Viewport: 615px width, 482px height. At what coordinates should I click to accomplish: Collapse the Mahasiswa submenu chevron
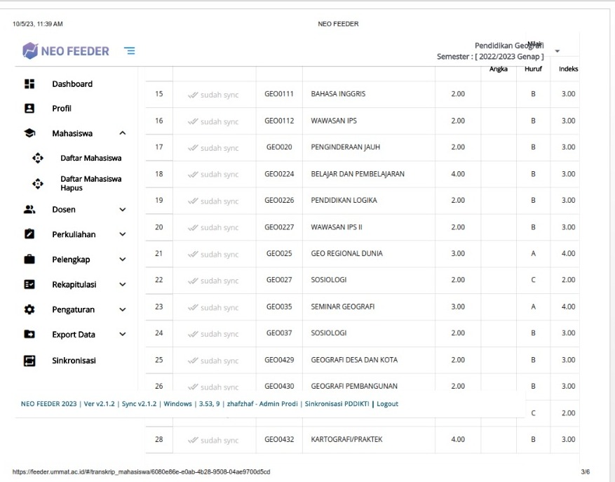point(123,133)
